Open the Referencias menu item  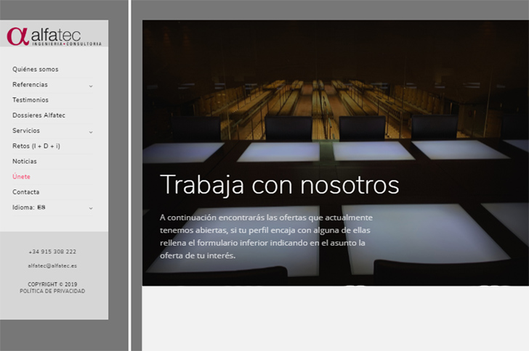point(30,85)
